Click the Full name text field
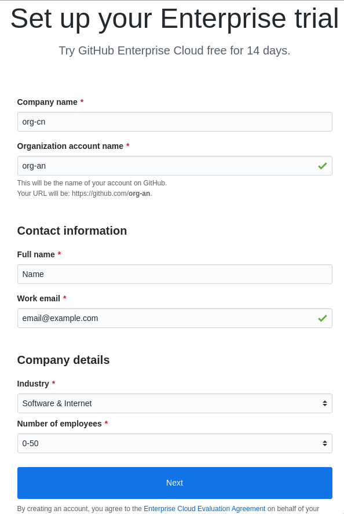This screenshot has width=344, height=514. (175, 274)
